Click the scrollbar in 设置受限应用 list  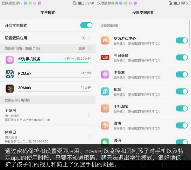pos(189,34)
